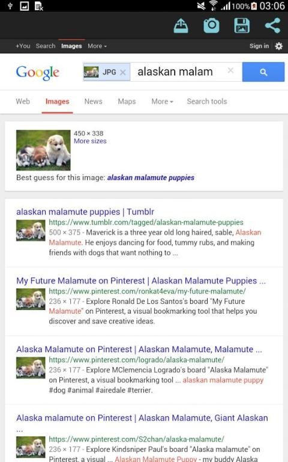
Task: Open Search tools options
Action: (x=207, y=102)
